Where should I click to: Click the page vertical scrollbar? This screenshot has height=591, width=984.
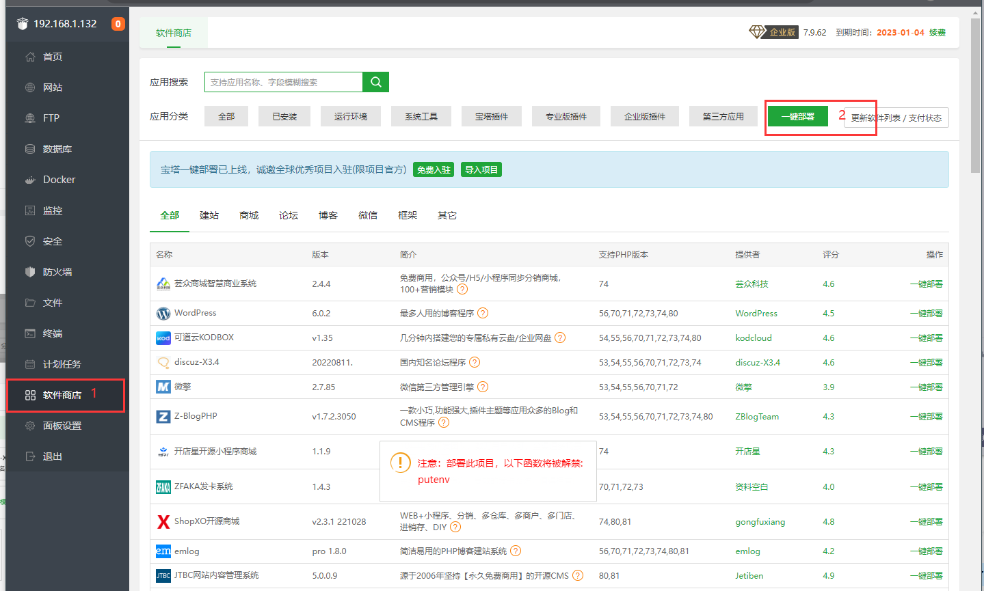(x=975, y=96)
